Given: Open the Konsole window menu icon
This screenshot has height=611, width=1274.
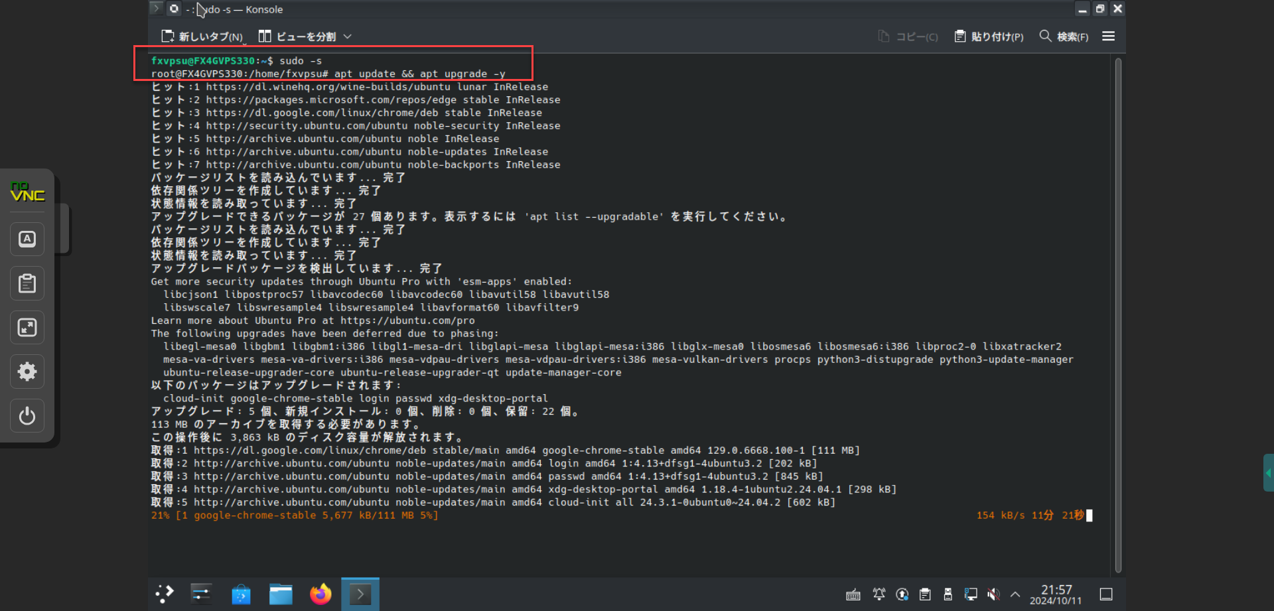Looking at the screenshot, I should pyautogui.click(x=156, y=9).
